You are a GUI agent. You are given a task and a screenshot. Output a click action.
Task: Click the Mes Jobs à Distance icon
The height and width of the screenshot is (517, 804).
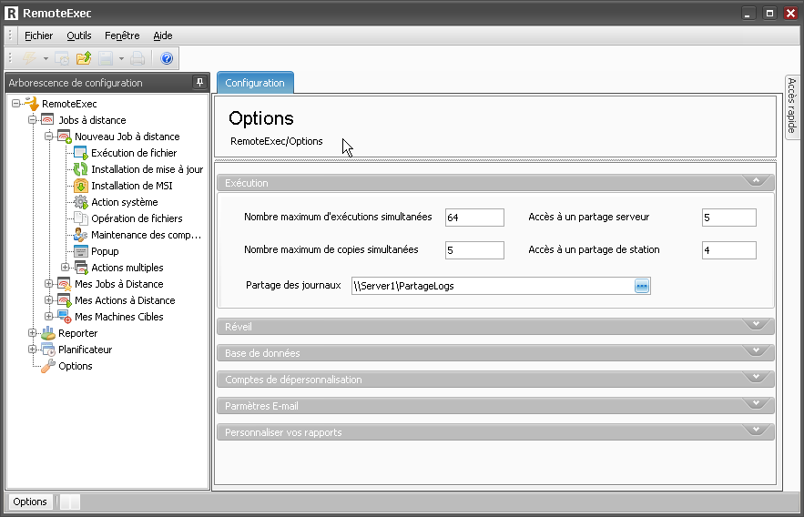[64, 284]
